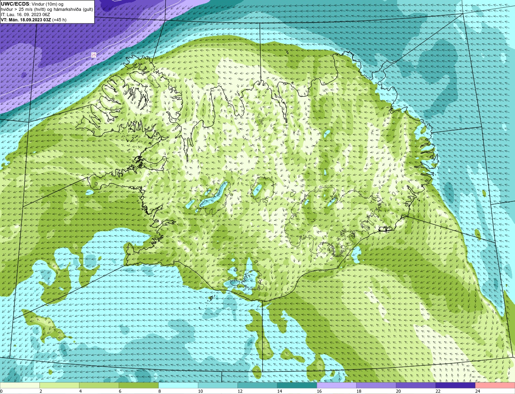
Task: Click the legend scale label "4"
Action: click(x=80, y=391)
